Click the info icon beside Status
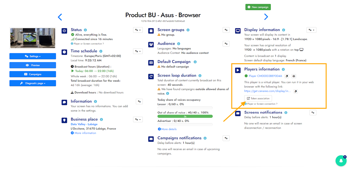The width and height of the screenshot is (349, 169). pyautogui.click(x=85, y=30)
